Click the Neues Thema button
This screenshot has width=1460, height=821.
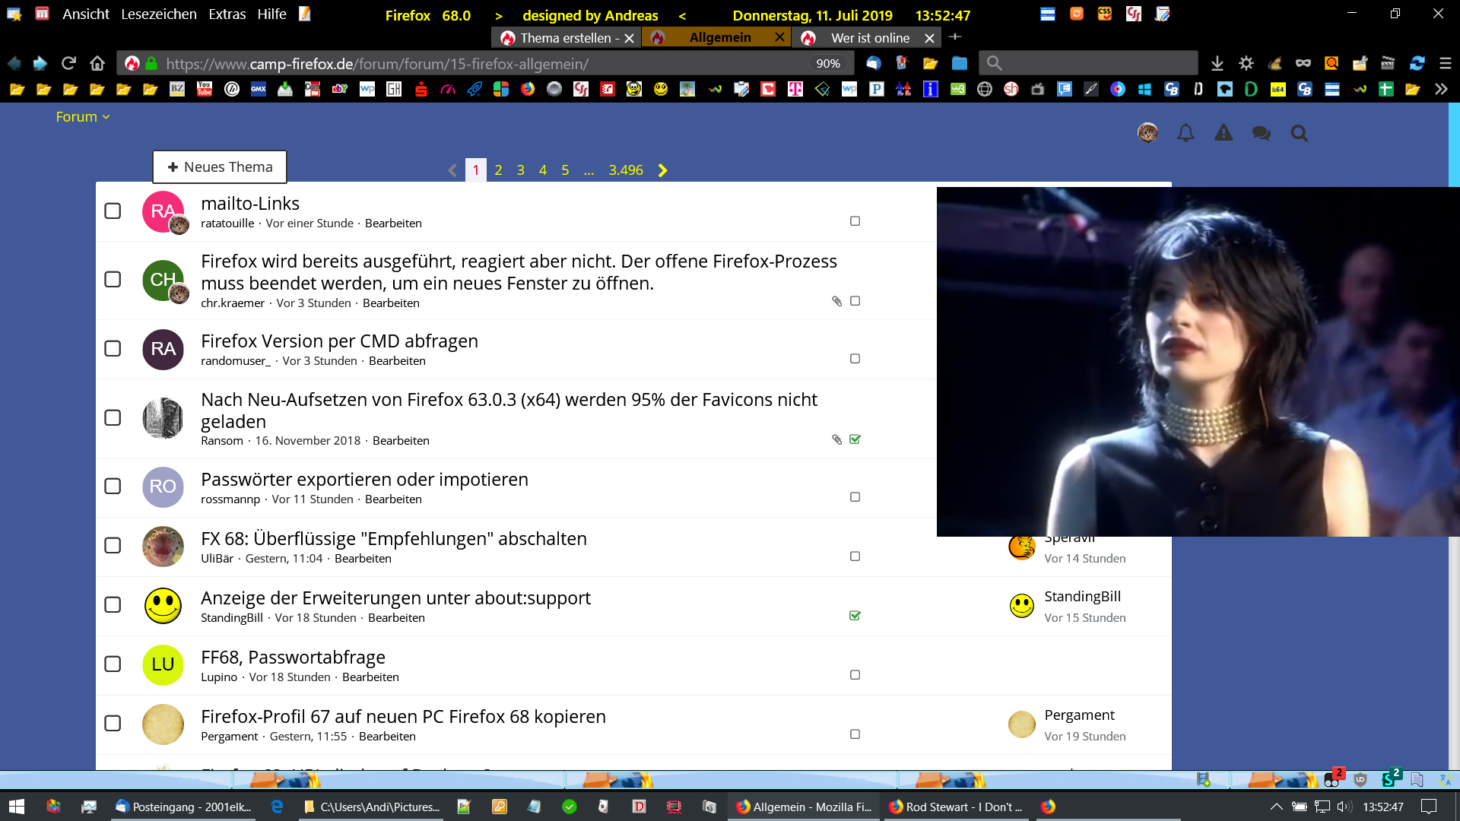[x=220, y=166]
